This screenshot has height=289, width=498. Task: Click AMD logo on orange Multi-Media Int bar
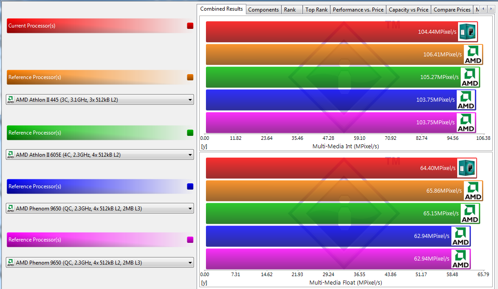473,55
